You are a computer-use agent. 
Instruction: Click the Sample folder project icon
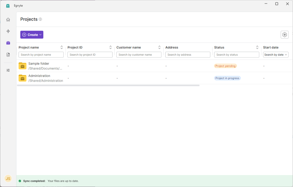[x=23, y=66]
